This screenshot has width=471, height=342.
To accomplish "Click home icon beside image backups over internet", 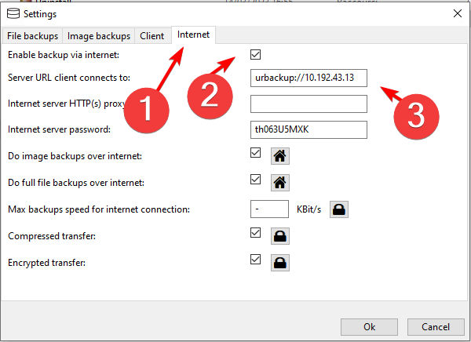I will 279,156.
